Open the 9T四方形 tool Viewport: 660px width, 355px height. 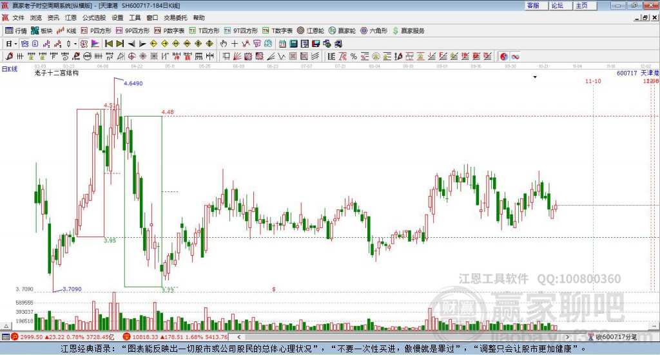(241, 31)
